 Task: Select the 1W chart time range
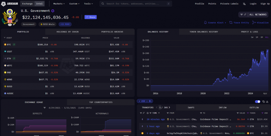252,37
